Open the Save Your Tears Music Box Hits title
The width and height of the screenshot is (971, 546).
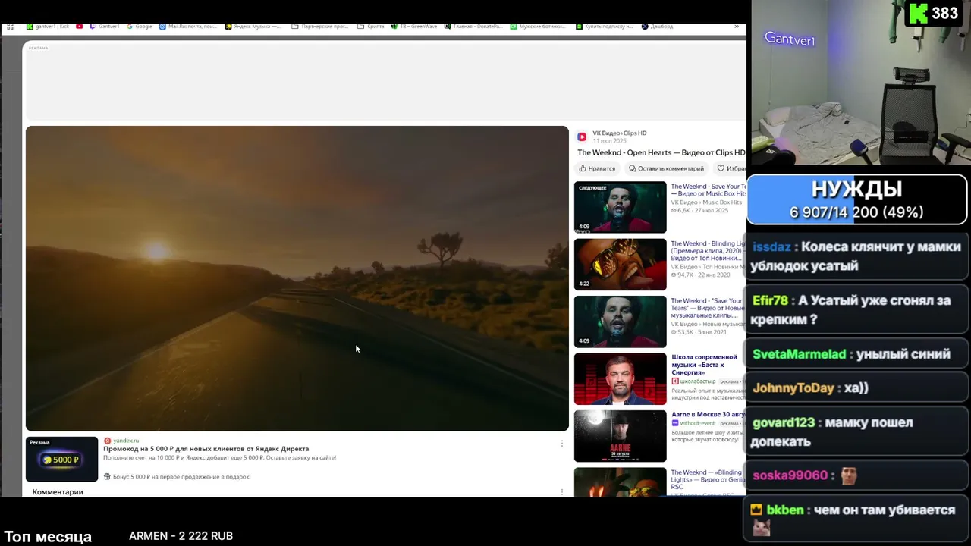[x=709, y=190]
